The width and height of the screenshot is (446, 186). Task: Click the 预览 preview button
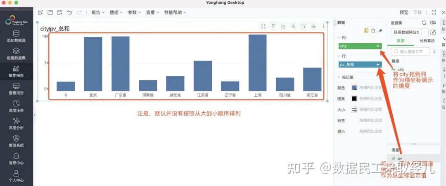(403, 12)
